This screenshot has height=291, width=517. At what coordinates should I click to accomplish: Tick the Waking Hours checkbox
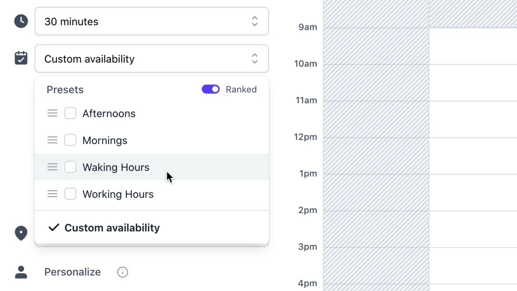coord(70,167)
